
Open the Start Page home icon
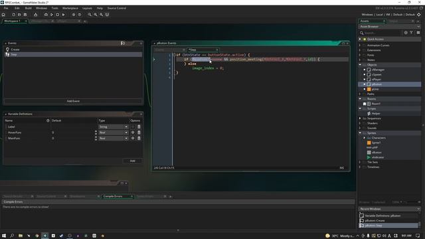(3, 15)
